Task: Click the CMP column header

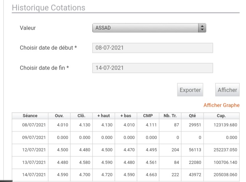Action: pos(148,116)
